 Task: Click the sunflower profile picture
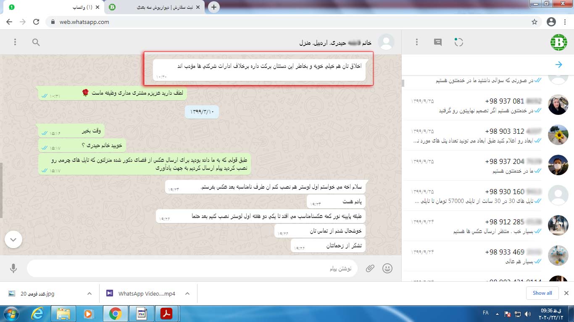click(x=558, y=135)
